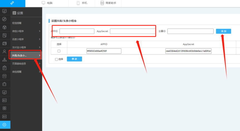Open the 微信小程序 menu item

click(18, 31)
